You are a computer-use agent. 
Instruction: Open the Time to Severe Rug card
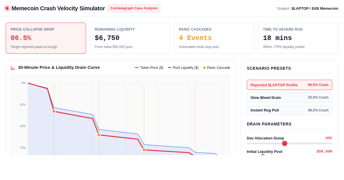(298, 38)
